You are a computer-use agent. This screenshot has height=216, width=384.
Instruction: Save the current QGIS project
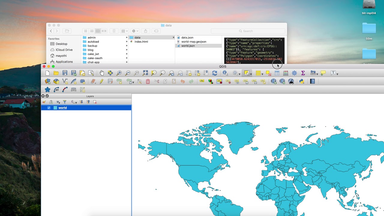point(65,73)
